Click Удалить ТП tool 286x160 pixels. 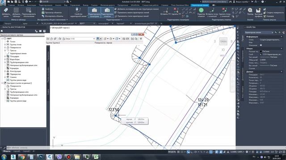click(x=176, y=12)
